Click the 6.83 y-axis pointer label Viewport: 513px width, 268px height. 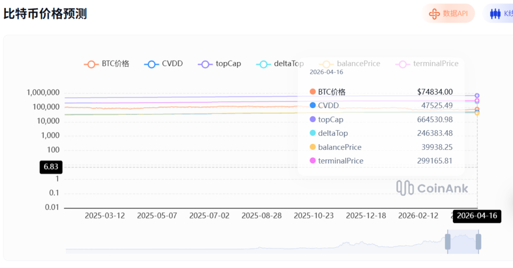click(51, 167)
